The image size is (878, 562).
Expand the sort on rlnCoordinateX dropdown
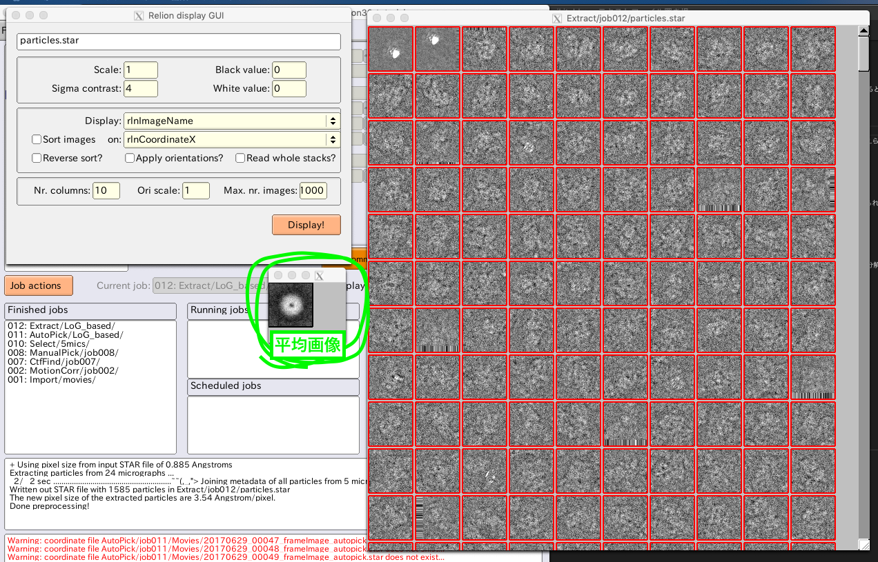point(232,139)
